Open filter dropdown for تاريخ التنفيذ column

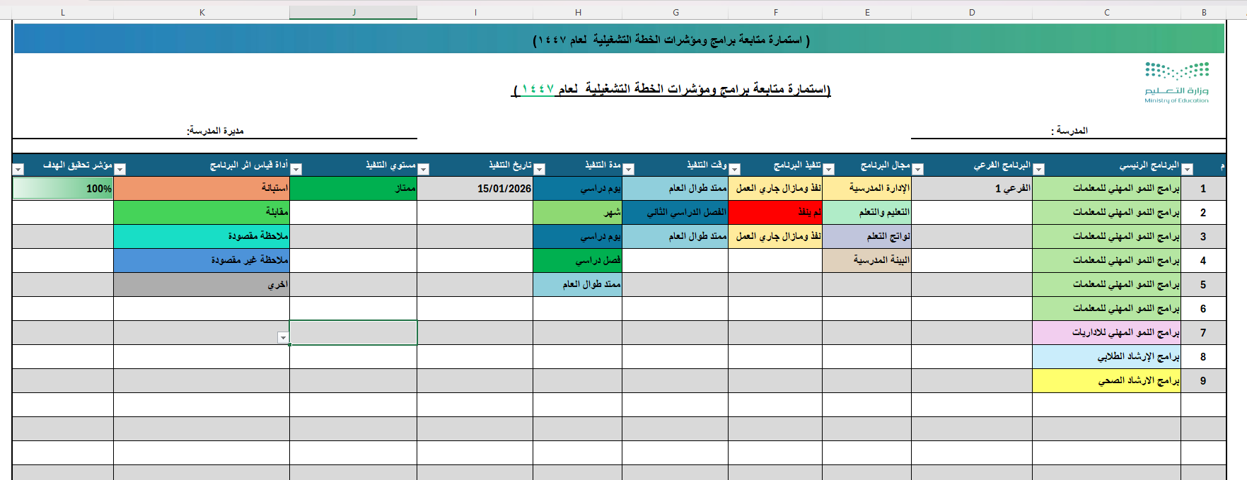[540, 169]
